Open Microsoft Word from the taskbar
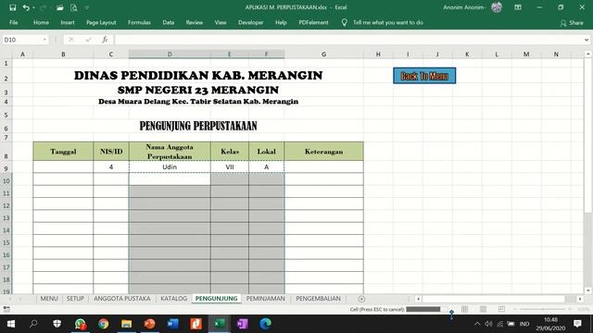Image resolution: width=593 pixels, height=333 pixels. [x=173, y=324]
